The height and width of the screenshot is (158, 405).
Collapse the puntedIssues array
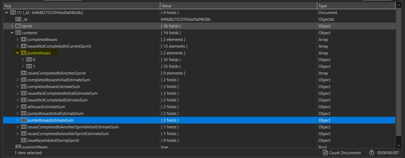(17, 53)
